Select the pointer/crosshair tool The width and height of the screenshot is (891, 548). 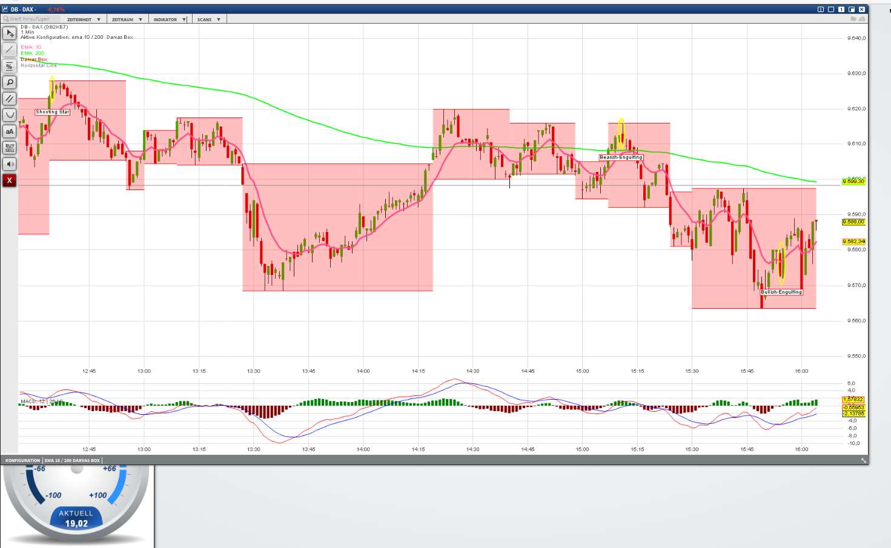(x=9, y=33)
